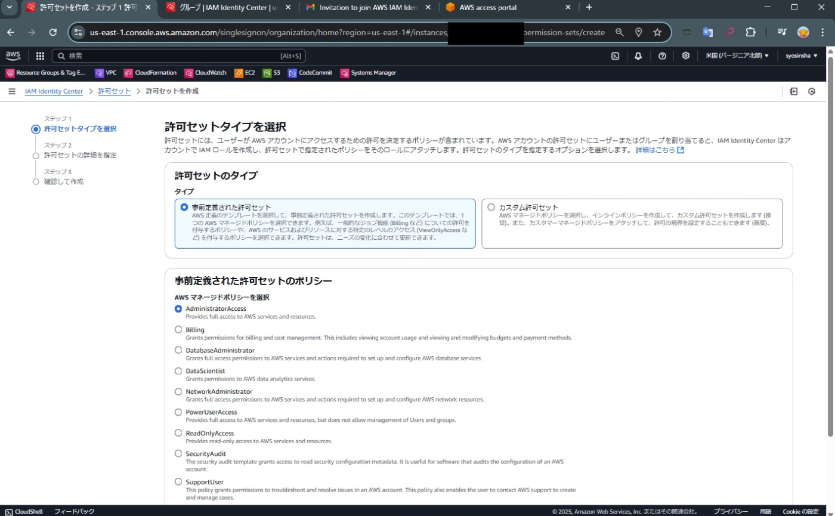Open the 詳細はこちら learn more link
Image resolution: width=835 pixels, height=516 pixels.
(x=660, y=150)
